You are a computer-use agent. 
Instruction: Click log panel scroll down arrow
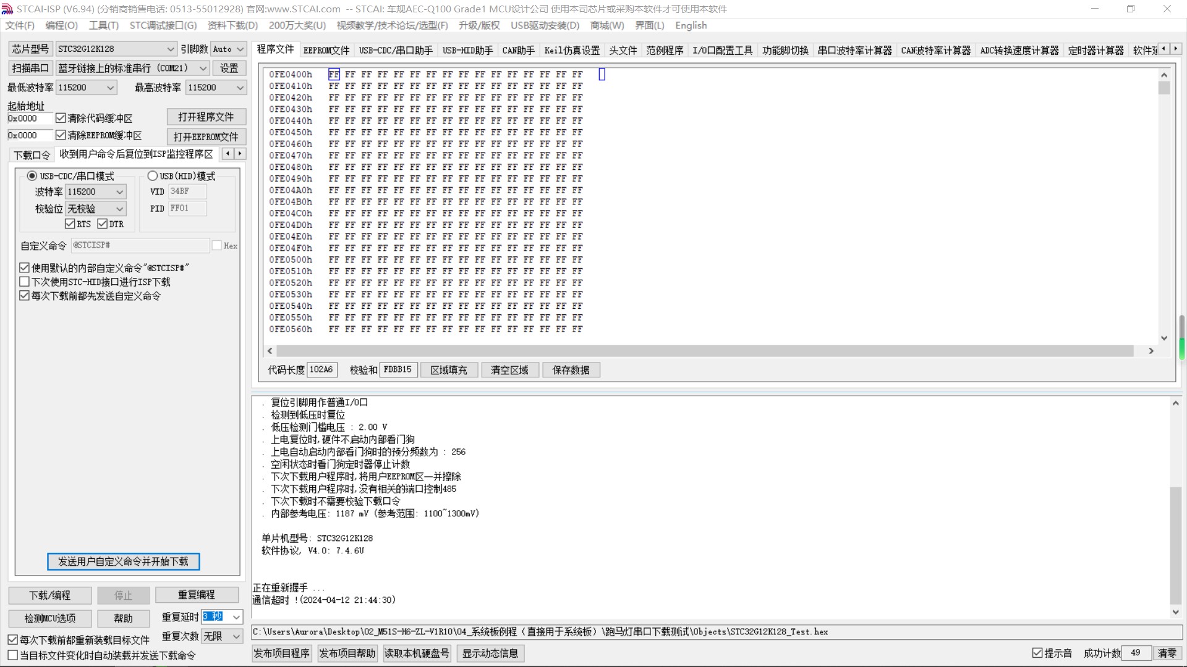1176,612
